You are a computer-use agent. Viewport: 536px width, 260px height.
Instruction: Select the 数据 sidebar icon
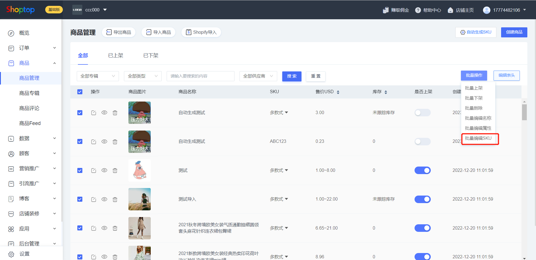tap(11, 138)
